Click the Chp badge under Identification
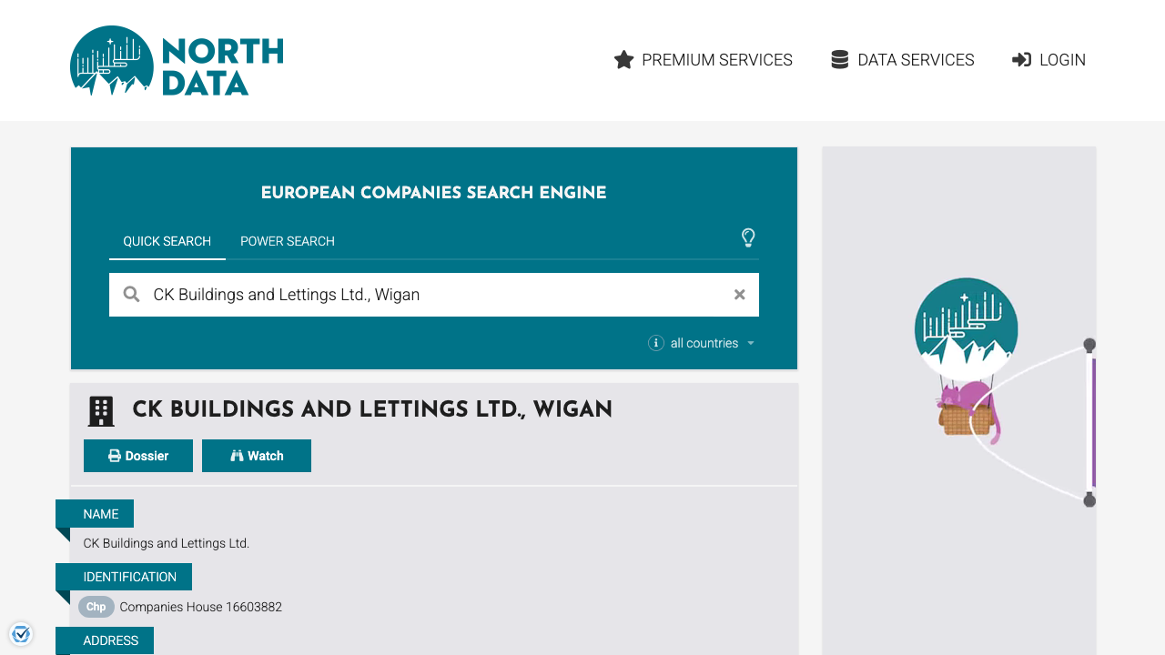This screenshot has width=1165, height=655. 96,607
